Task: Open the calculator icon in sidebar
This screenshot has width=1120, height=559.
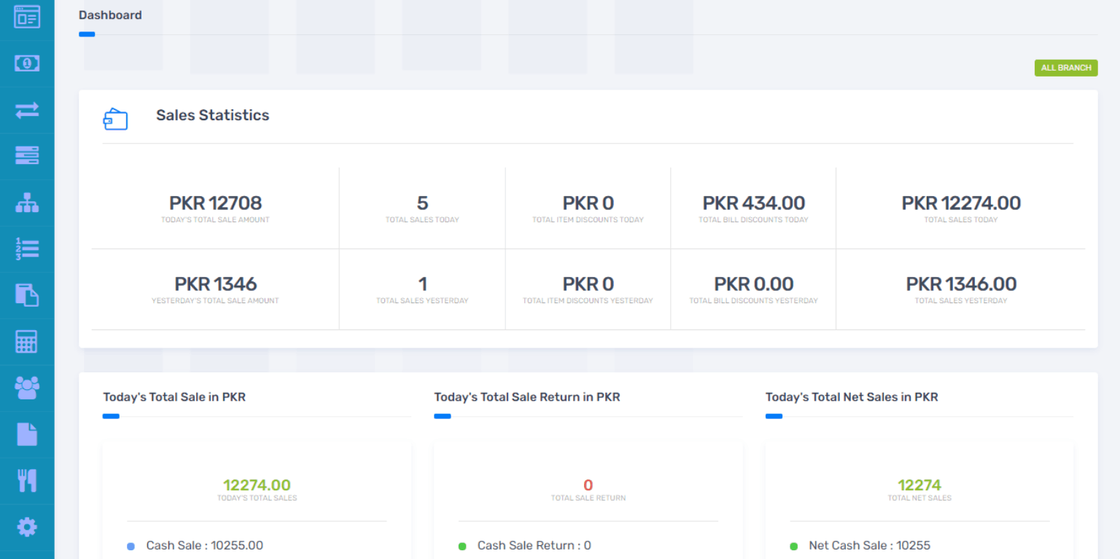Action: (x=27, y=341)
